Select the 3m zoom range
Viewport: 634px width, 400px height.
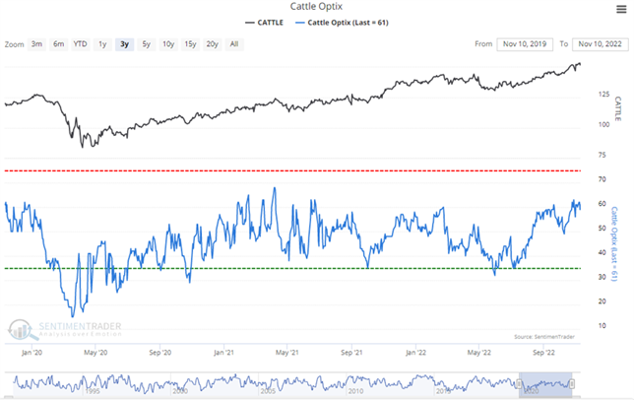click(36, 44)
